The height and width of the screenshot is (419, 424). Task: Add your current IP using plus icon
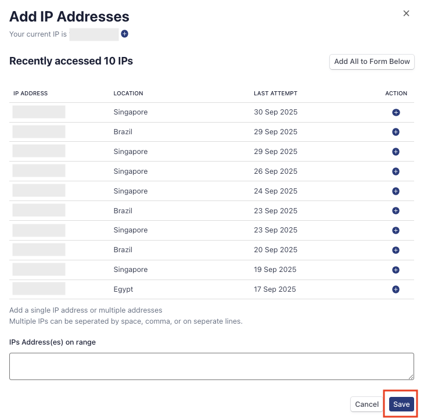[124, 34]
